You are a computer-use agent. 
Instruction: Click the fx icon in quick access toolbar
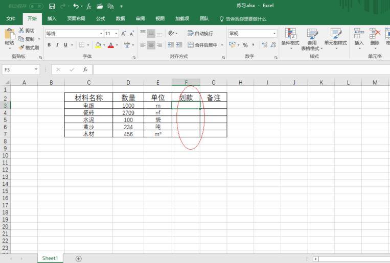coord(89,6)
